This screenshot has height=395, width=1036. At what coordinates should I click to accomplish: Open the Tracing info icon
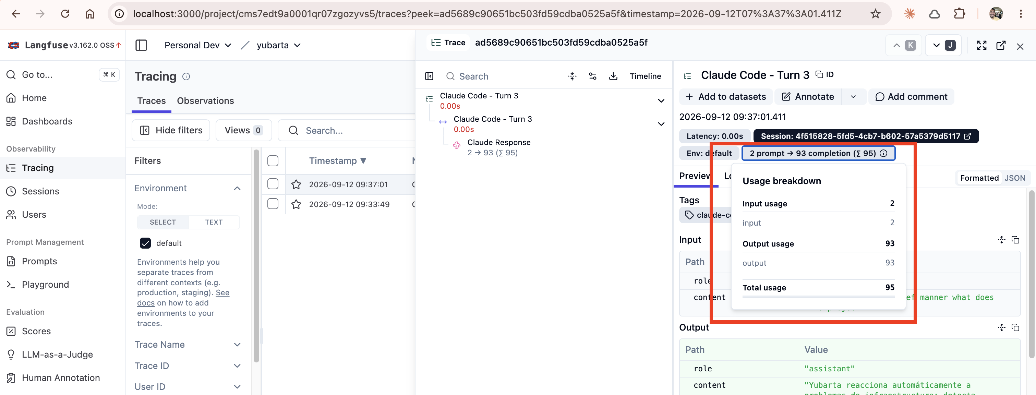click(186, 76)
